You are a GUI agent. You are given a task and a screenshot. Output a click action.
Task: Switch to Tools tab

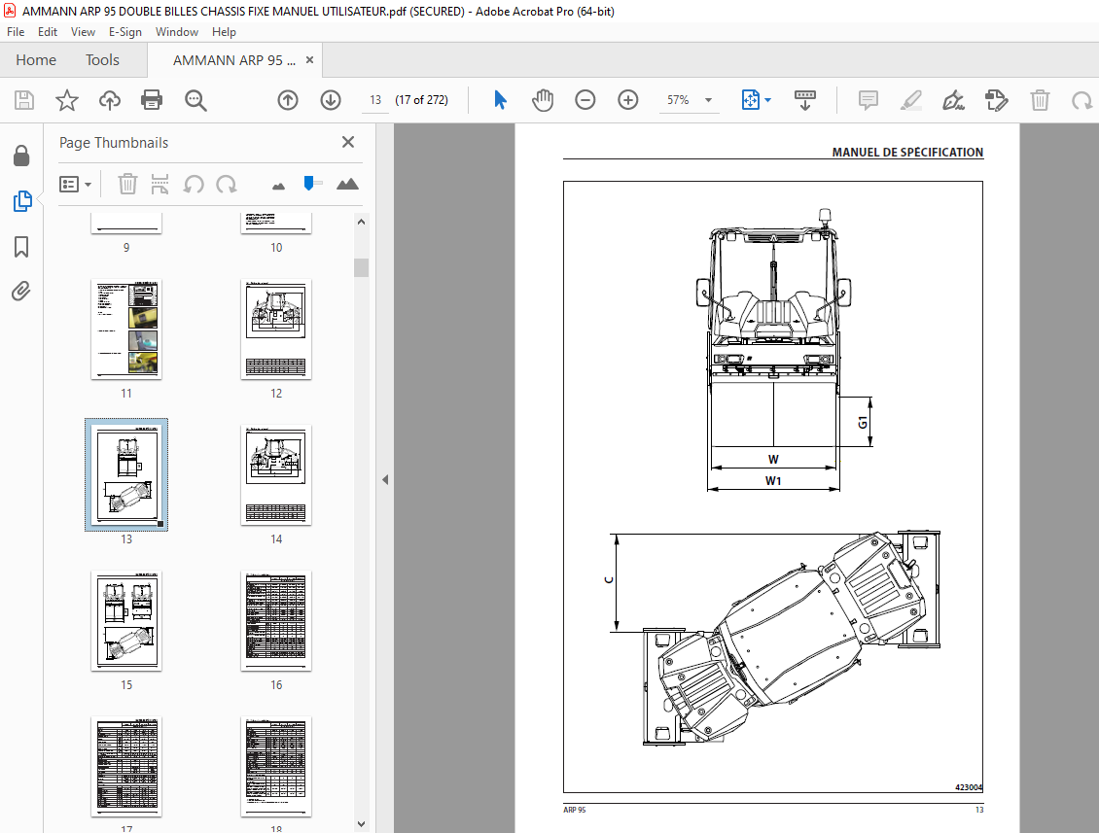pos(102,60)
